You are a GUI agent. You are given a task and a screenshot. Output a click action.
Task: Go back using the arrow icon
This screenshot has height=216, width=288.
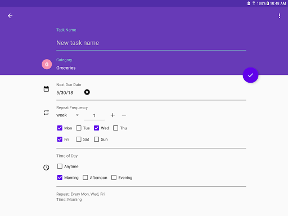click(x=10, y=16)
